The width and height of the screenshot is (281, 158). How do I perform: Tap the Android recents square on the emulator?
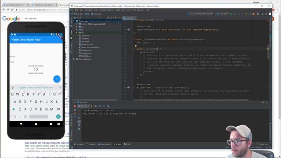(51, 124)
